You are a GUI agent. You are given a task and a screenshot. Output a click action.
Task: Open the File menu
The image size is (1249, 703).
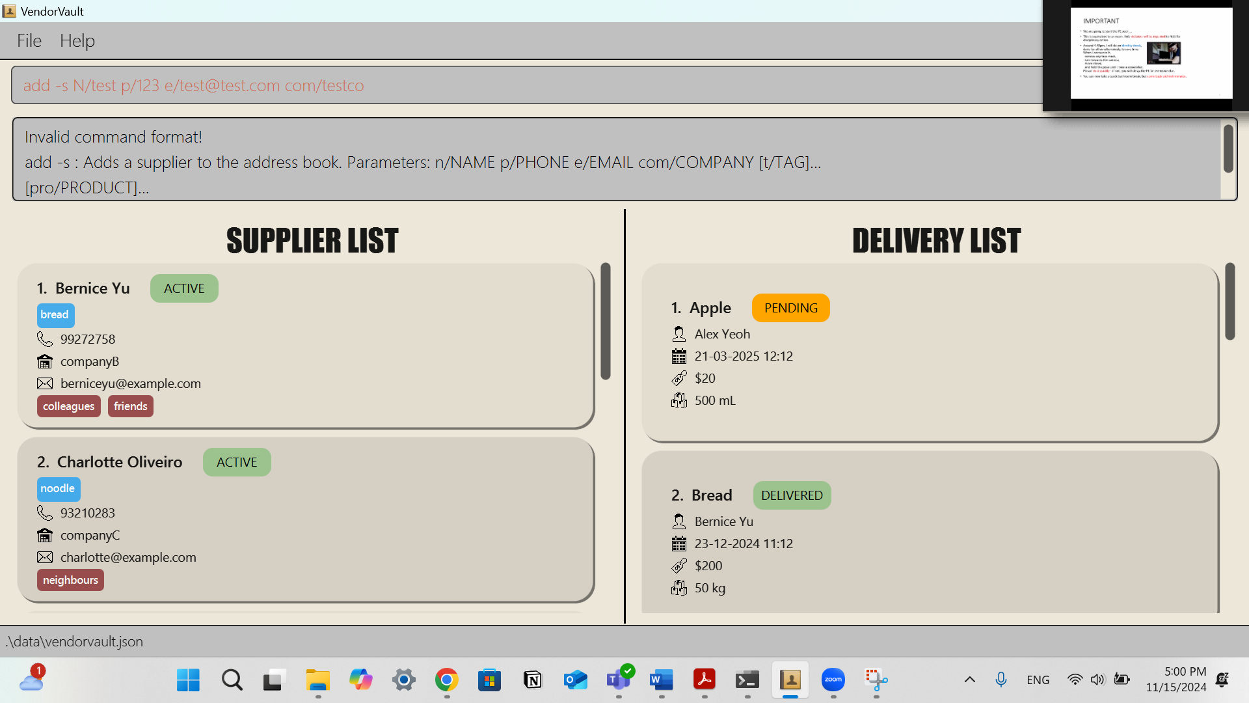(29, 40)
